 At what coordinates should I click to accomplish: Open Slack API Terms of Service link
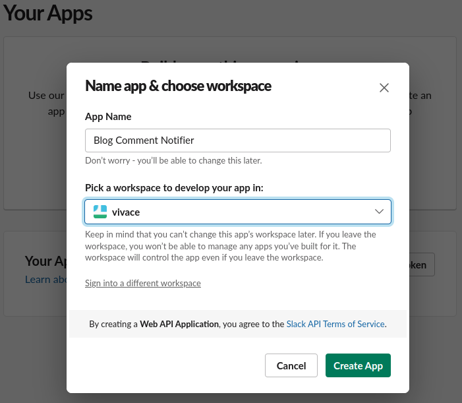(335, 324)
